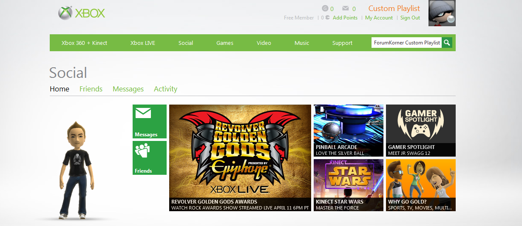Switch to the Messages tab
The height and width of the screenshot is (226, 522).
(128, 89)
